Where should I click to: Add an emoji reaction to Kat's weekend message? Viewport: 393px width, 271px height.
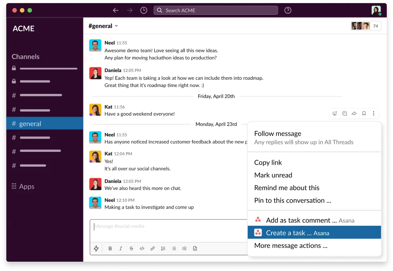(335, 113)
